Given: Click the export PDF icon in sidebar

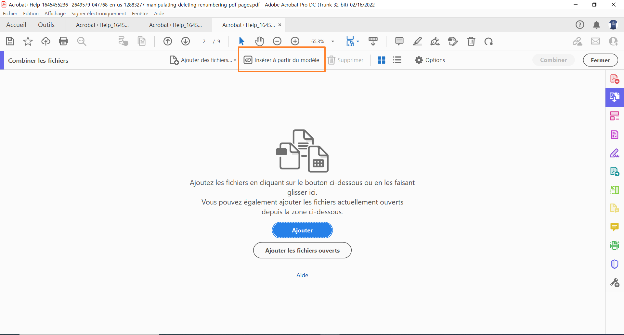Looking at the screenshot, I should (615, 171).
